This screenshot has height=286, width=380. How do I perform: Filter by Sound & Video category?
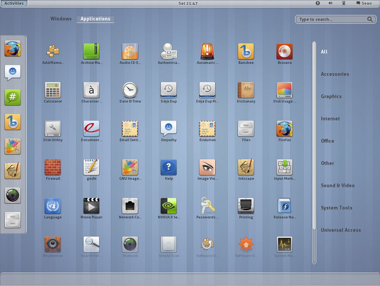[x=338, y=186]
